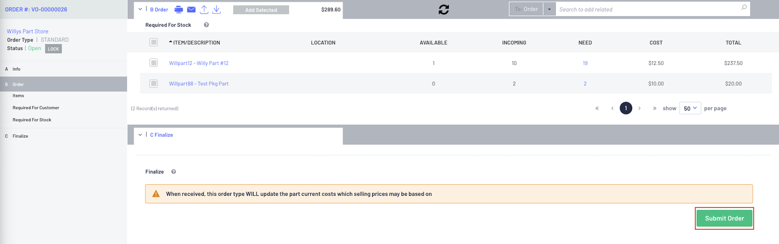The height and width of the screenshot is (244, 779).
Task: Click the $289.60 order total
Action: [x=331, y=9]
